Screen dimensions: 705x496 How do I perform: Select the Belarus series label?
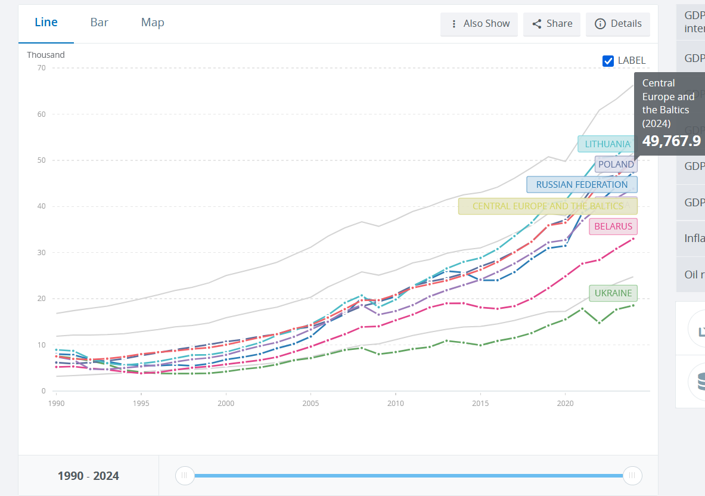point(613,226)
